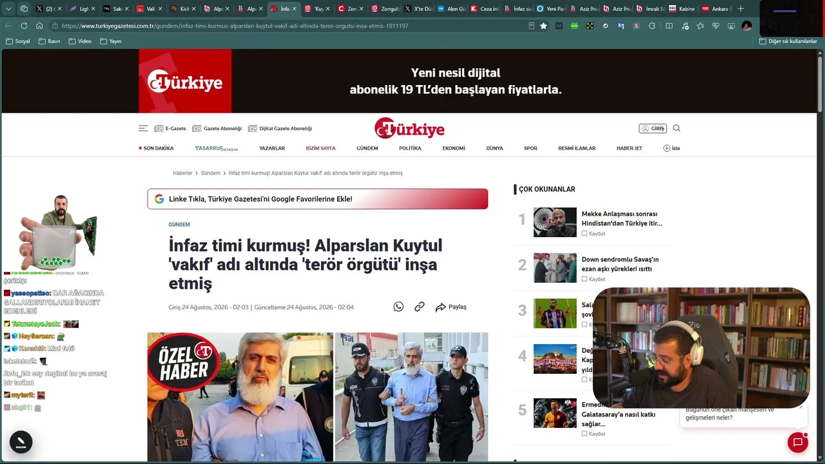Open the SON DAKİKA section

click(156, 148)
